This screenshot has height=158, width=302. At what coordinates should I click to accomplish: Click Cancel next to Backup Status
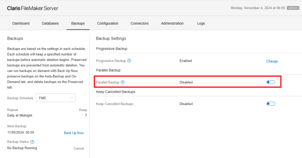(78, 148)
